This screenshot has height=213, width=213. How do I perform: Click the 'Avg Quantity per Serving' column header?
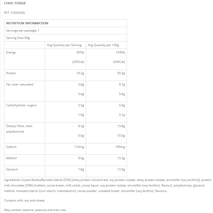pyautogui.click(x=64, y=45)
